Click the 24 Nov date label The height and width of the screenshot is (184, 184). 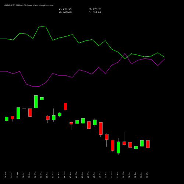[100, 175]
